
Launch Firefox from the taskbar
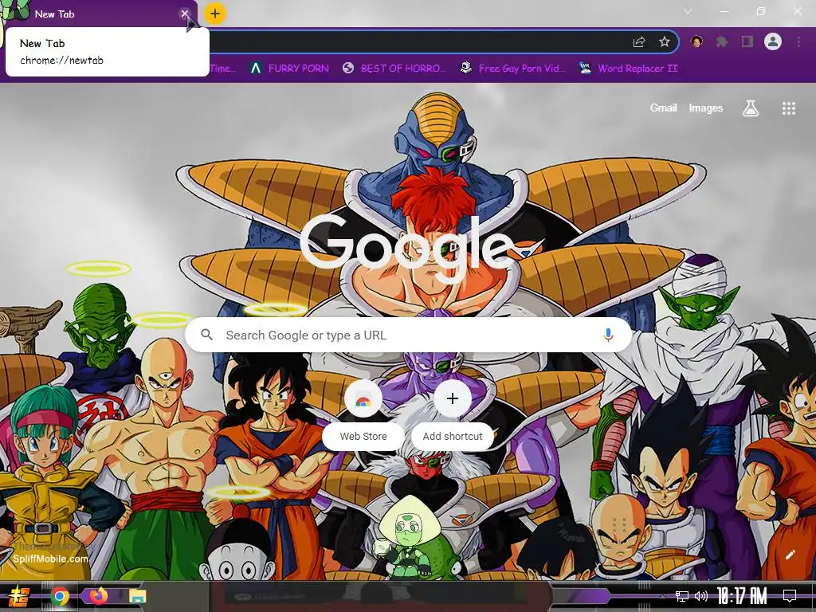coord(98,596)
